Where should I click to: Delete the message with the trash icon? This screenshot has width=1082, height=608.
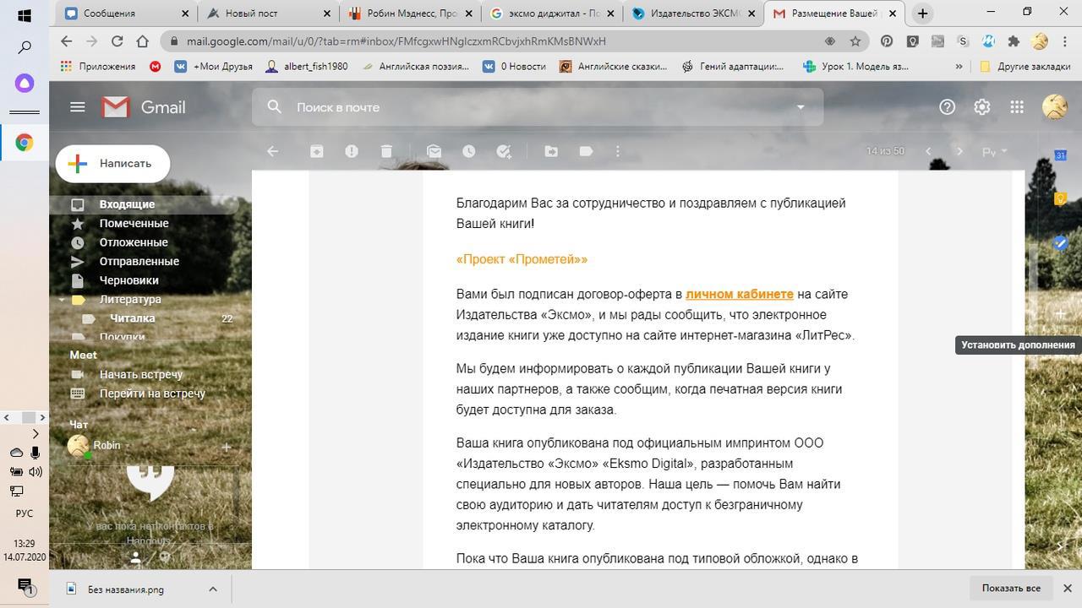coord(386,151)
